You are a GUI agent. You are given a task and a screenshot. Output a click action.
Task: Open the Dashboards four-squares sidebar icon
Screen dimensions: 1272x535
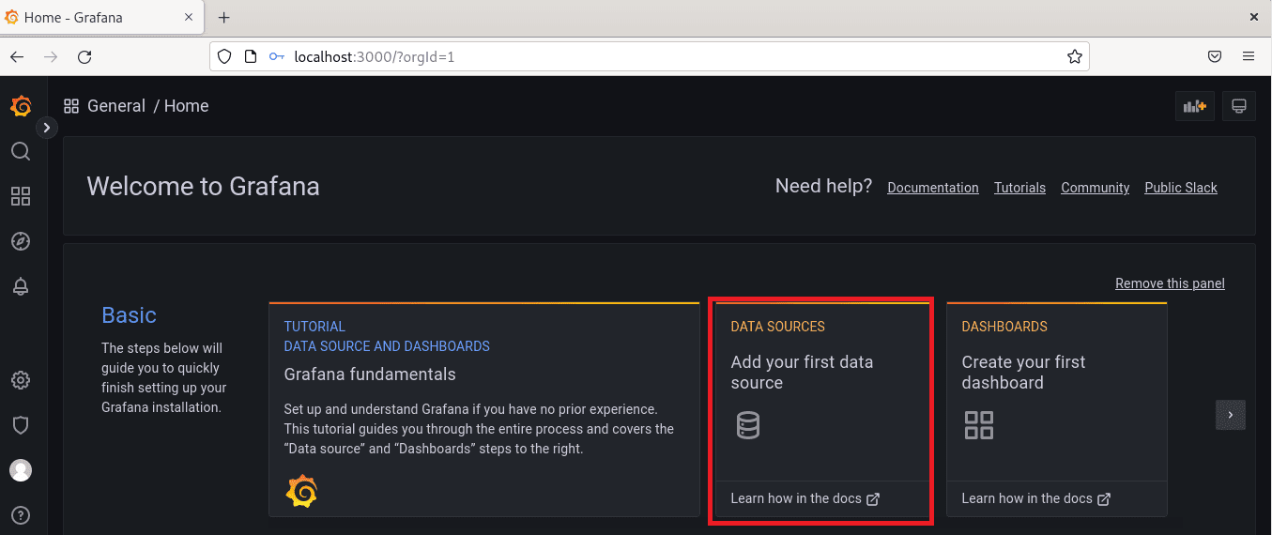21,196
